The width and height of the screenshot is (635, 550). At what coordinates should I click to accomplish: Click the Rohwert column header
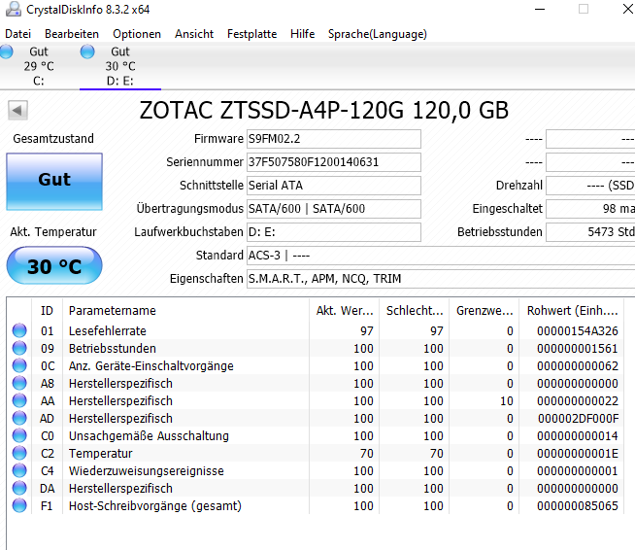click(572, 310)
